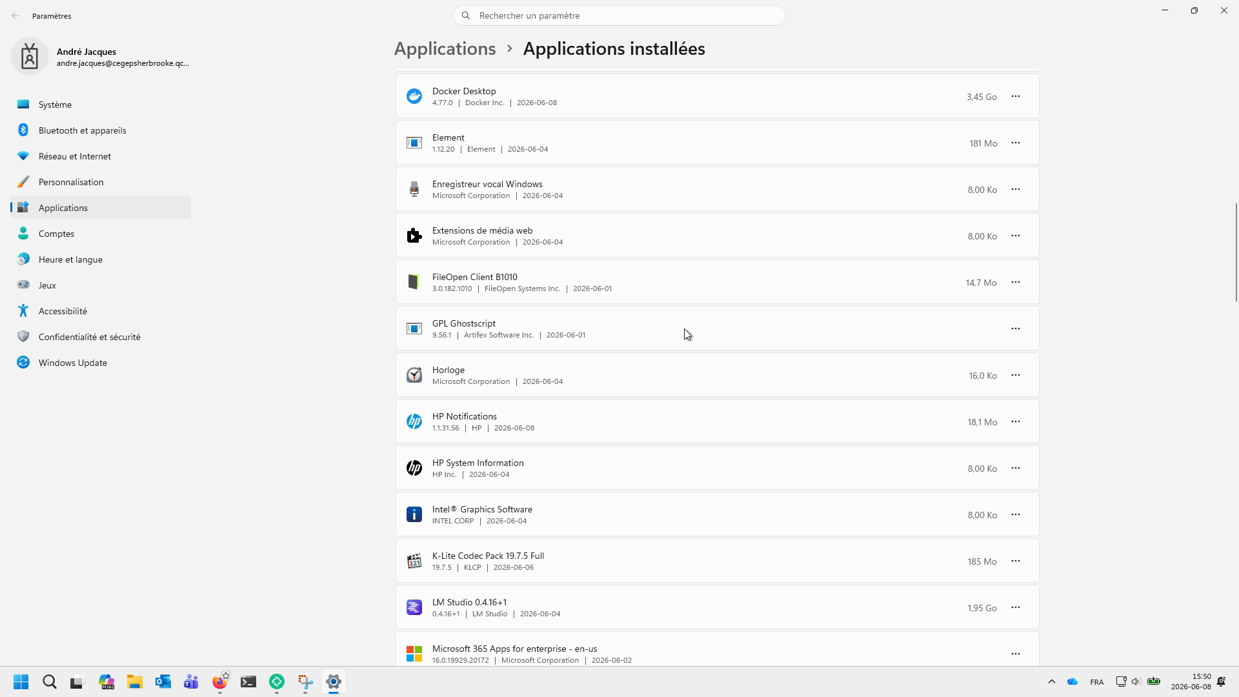Click the Microsoft 365 Apps icon
Image resolution: width=1239 pixels, height=697 pixels.
tap(414, 654)
